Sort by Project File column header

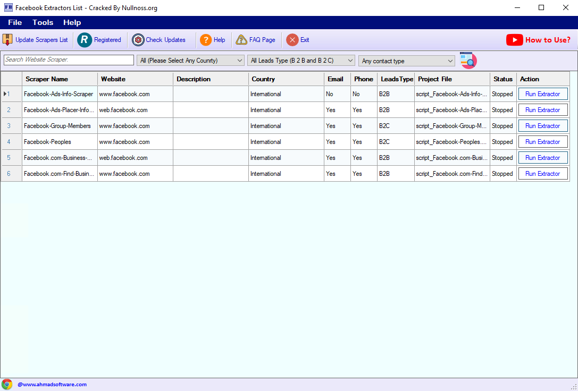pyautogui.click(x=453, y=79)
